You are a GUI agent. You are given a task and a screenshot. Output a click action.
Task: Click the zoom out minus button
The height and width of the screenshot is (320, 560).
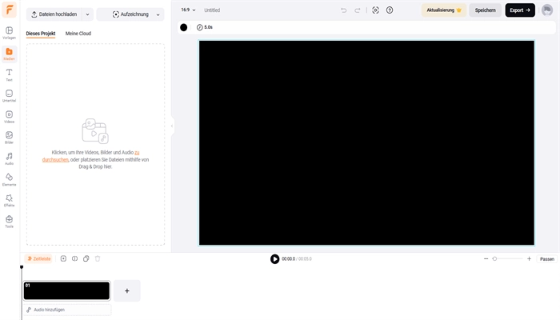tap(486, 258)
